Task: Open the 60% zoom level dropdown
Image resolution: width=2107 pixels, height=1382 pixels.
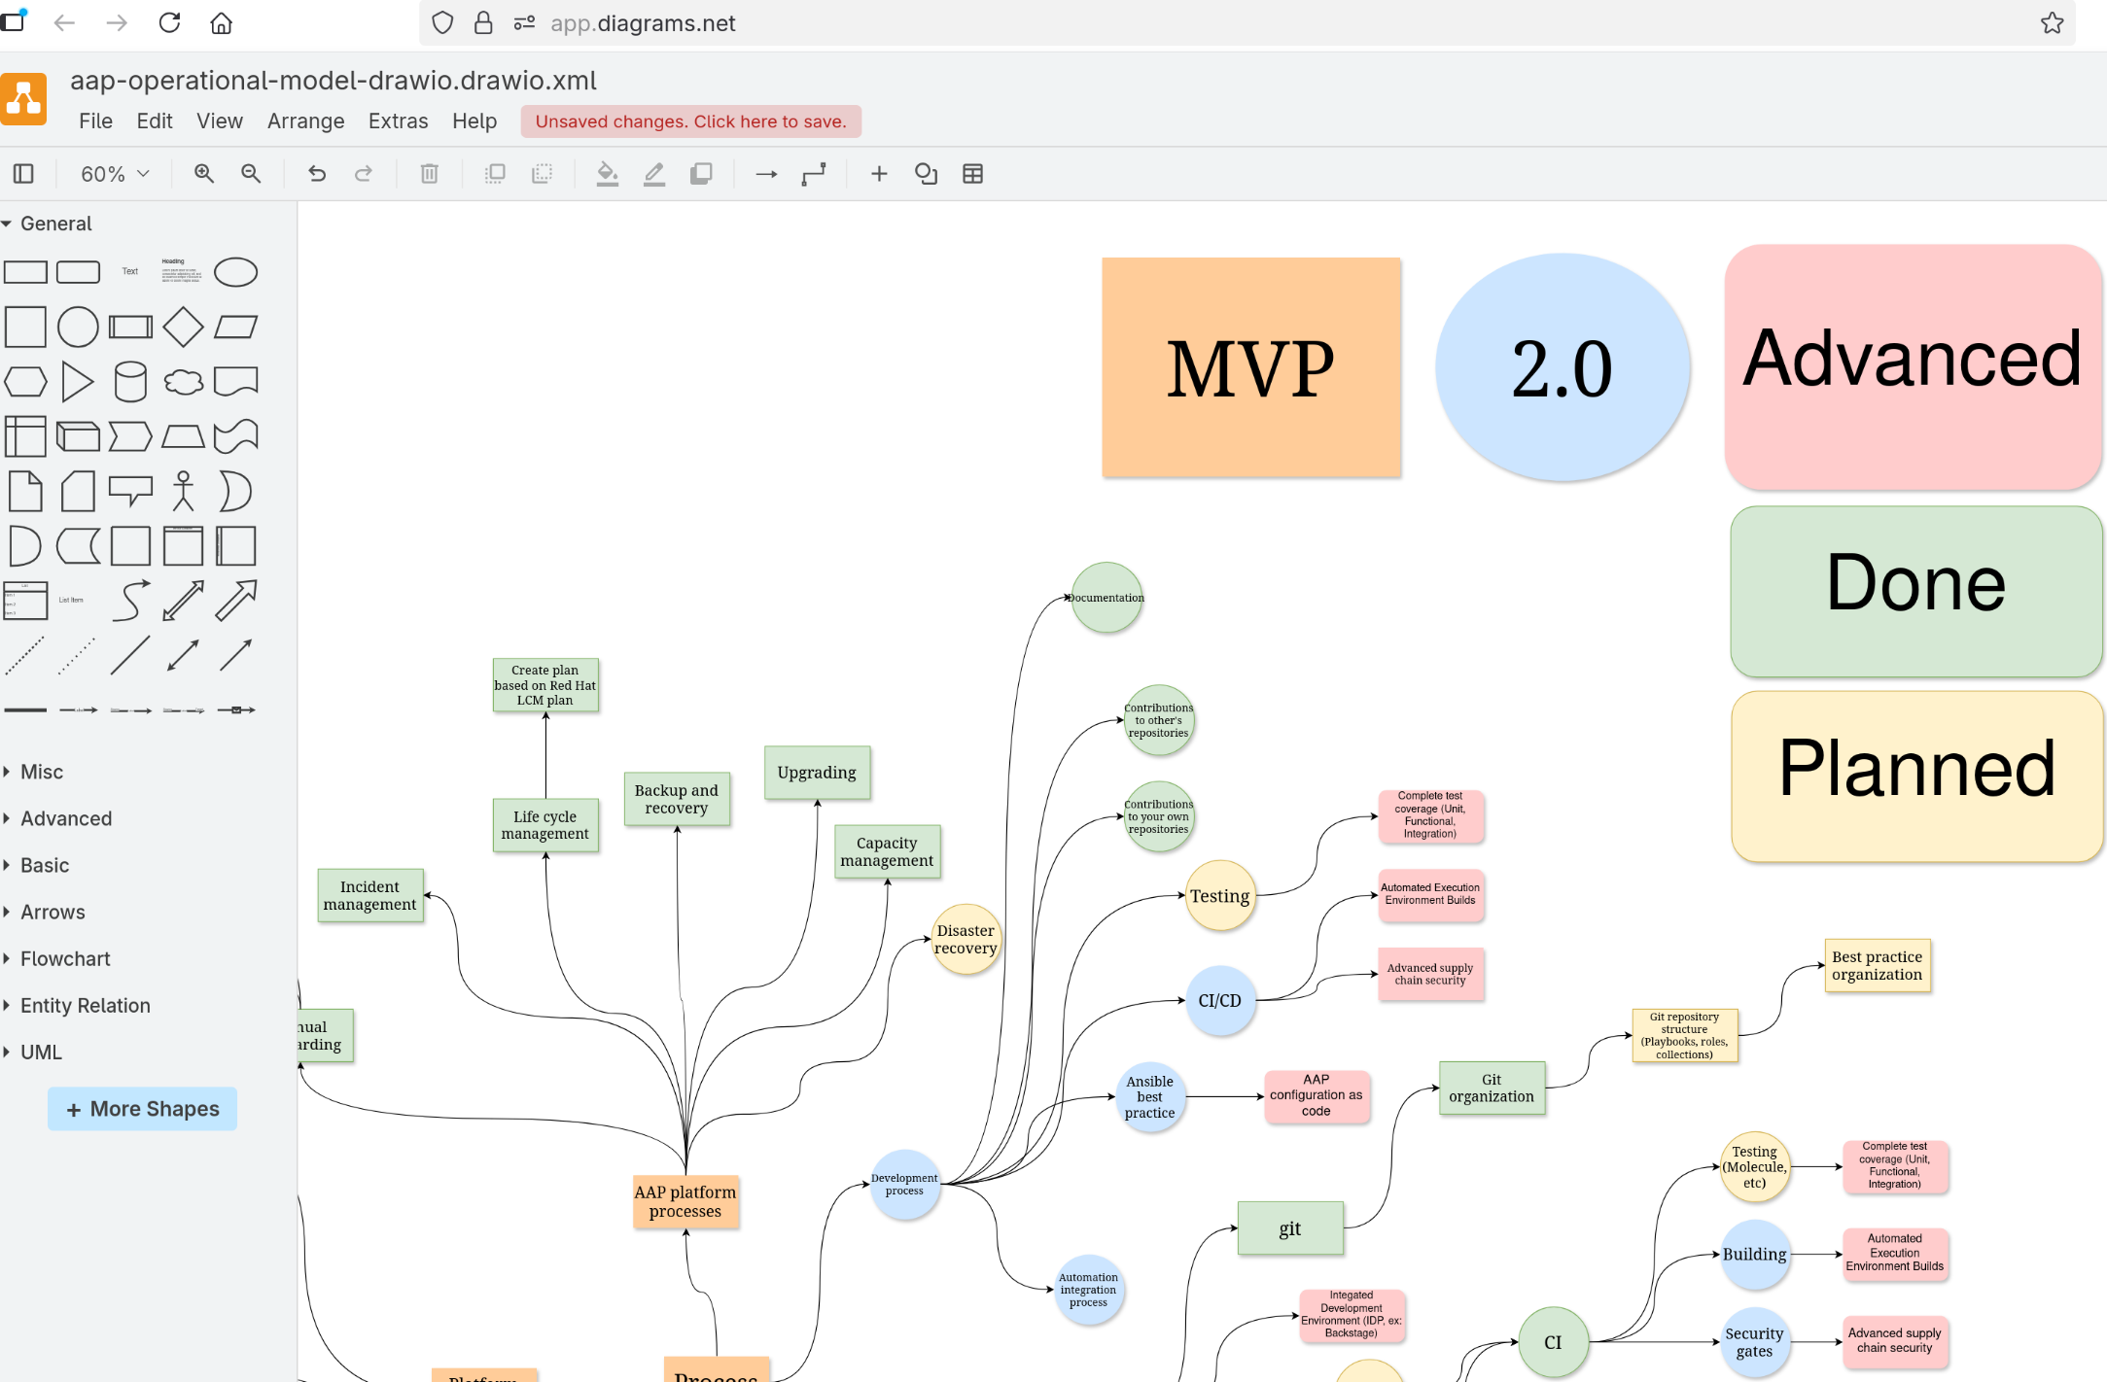Action: [x=115, y=174]
